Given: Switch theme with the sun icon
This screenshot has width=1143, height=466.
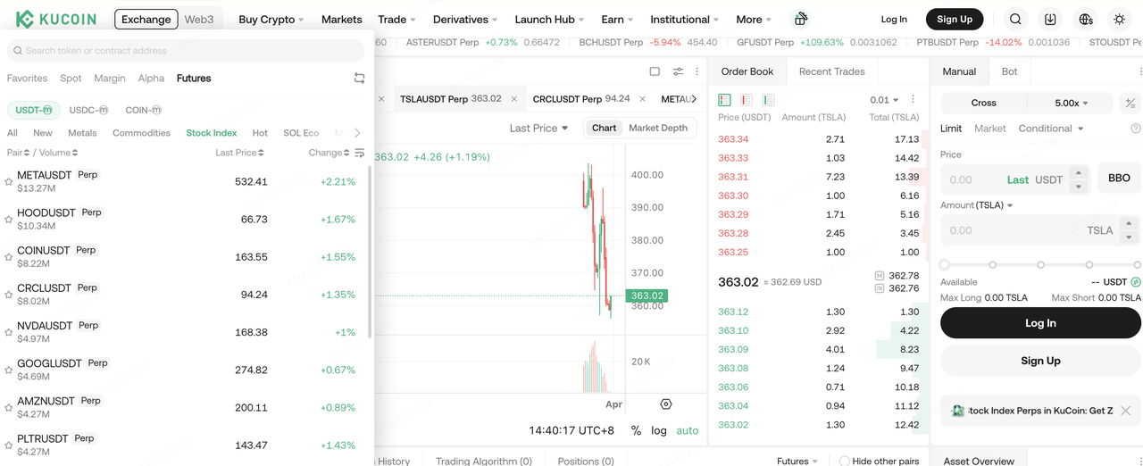Looking at the screenshot, I should click(1119, 19).
